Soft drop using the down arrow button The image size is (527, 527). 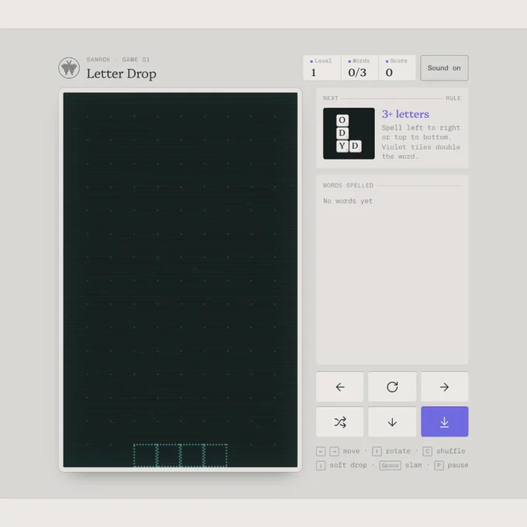pos(392,422)
